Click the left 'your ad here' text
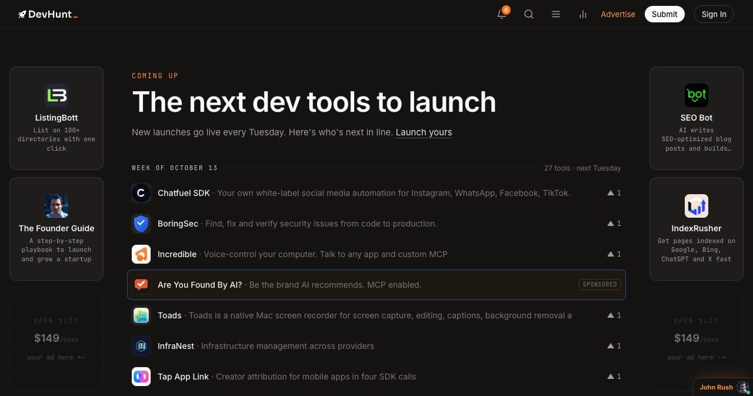Image resolution: width=753 pixels, height=396 pixels. (x=56, y=357)
